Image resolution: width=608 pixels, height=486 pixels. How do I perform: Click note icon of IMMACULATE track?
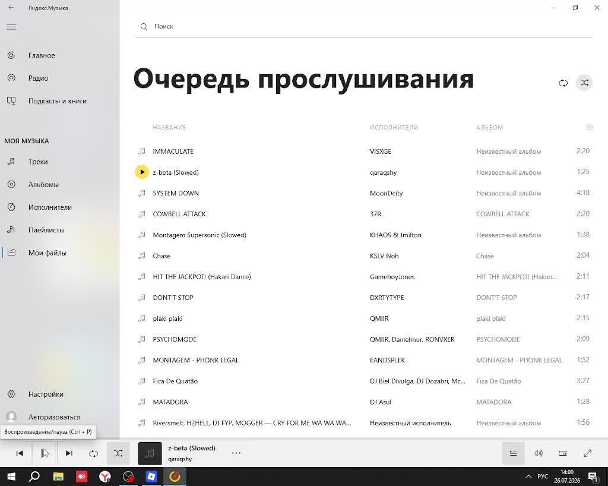coord(142,152)
